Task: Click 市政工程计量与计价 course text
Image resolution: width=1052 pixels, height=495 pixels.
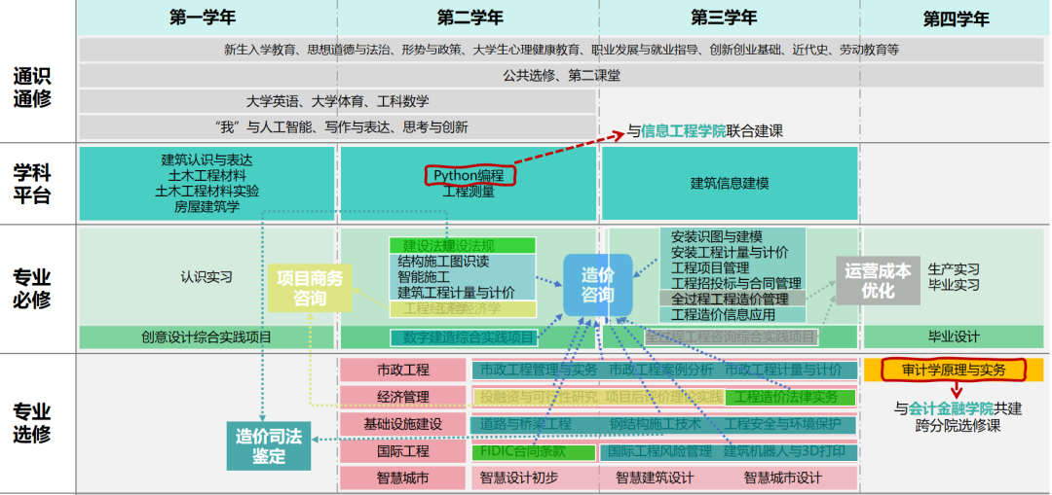Action: (x=783, y=370)
